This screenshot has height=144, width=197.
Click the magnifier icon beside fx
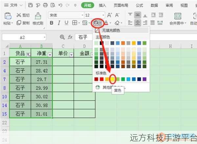click(x=62, y=37)
